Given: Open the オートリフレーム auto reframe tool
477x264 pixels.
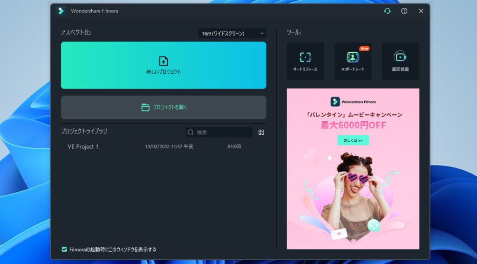Looking at the screenshot, I should tap(305, 61).
